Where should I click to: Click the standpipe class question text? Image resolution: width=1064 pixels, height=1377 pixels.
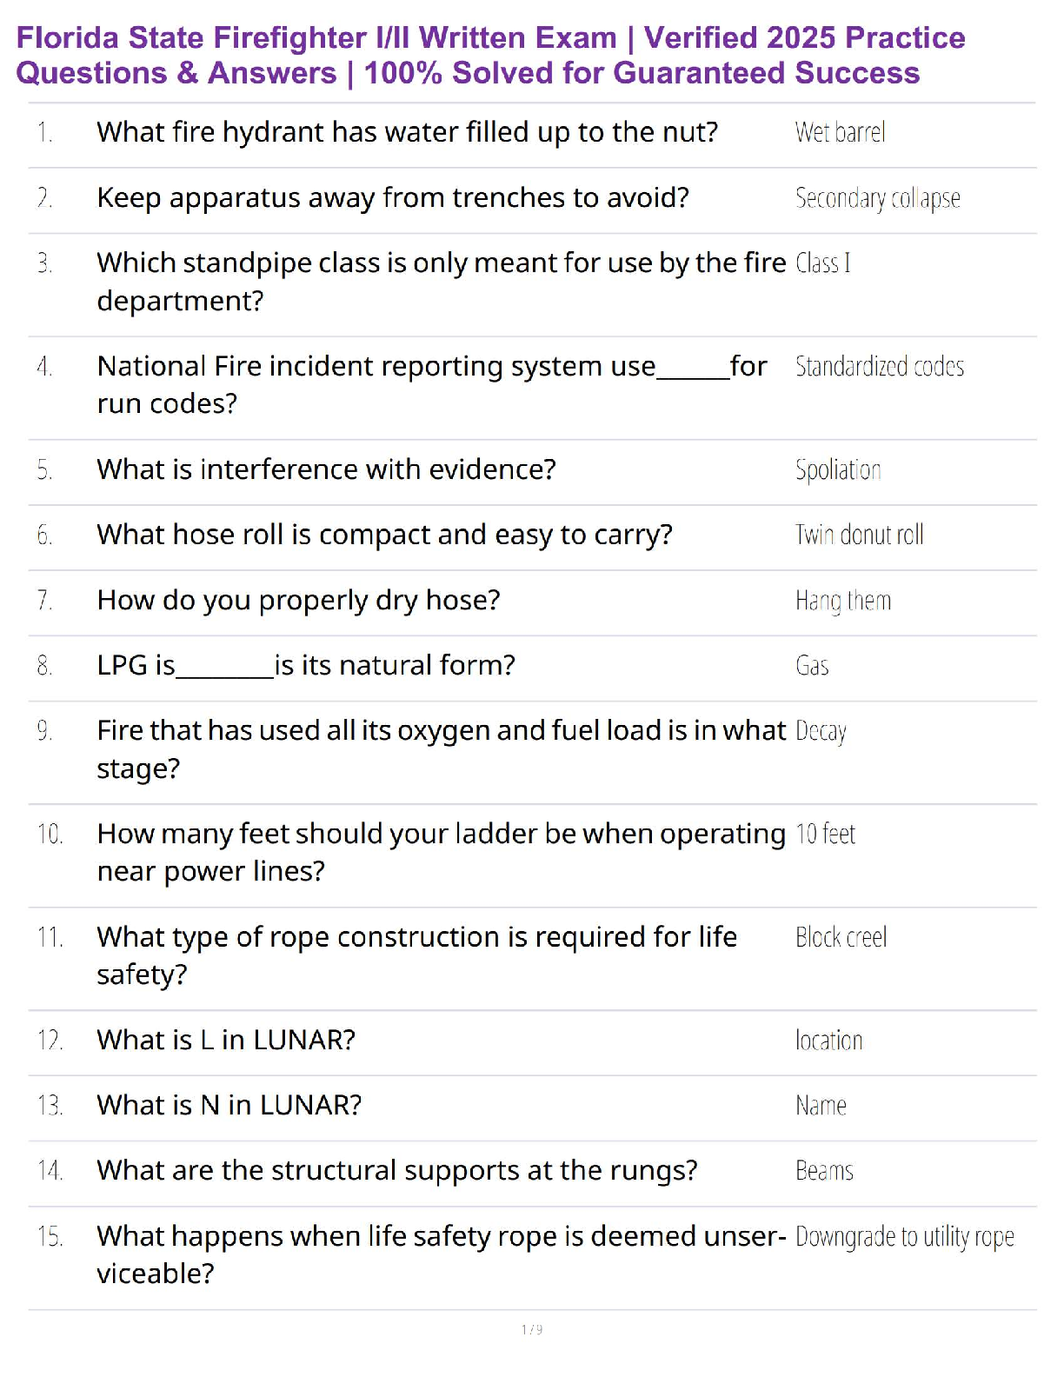(441, 281)
